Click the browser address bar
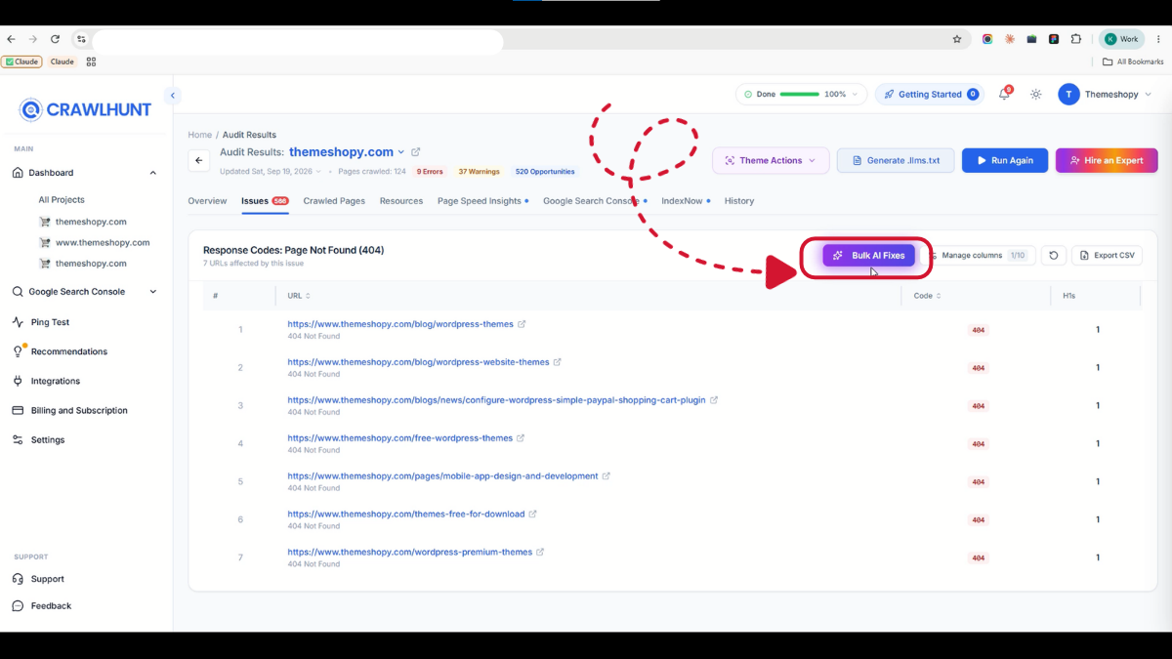 click(x=298, y=39)
